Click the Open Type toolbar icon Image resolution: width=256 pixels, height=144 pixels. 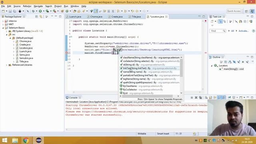(x=75, y=11)
